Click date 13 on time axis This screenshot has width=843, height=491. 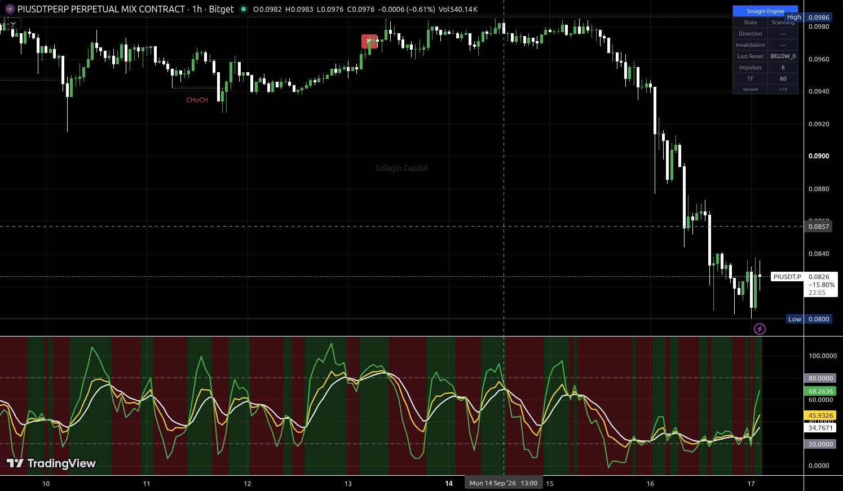348,484
